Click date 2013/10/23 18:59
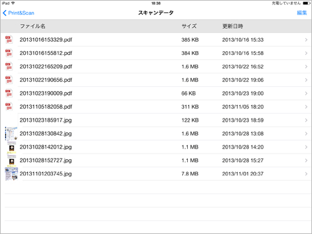The width and height of the screenshot is (312, 234). click(x=243, y=120)
